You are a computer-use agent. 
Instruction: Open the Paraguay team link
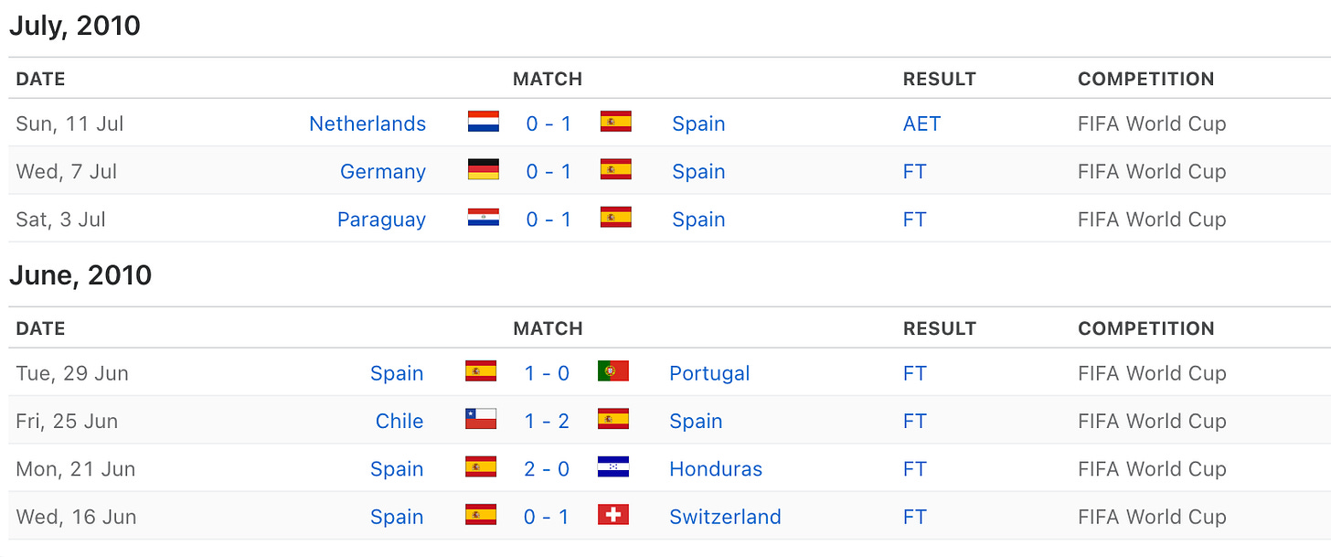(x=381, y=220)
